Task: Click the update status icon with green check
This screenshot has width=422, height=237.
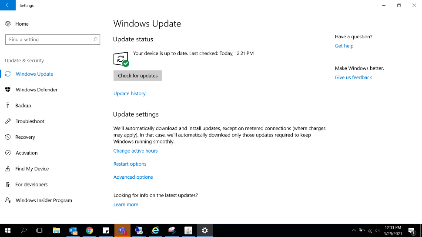Action: [x=121, y=59]
